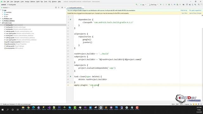Viewport: 203px width, 114px height.
Task: Open the Navigate menu
Action: (17, 2)
